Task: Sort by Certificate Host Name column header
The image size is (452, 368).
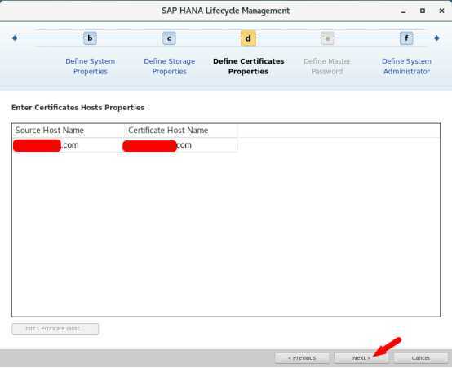Action: 181,131
